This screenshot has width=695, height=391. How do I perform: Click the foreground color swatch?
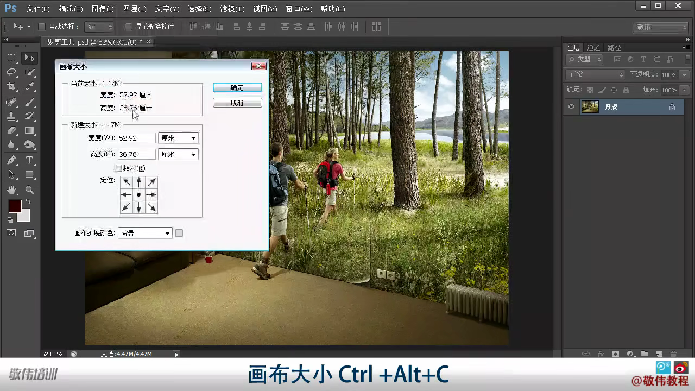(x=15, y=206)
